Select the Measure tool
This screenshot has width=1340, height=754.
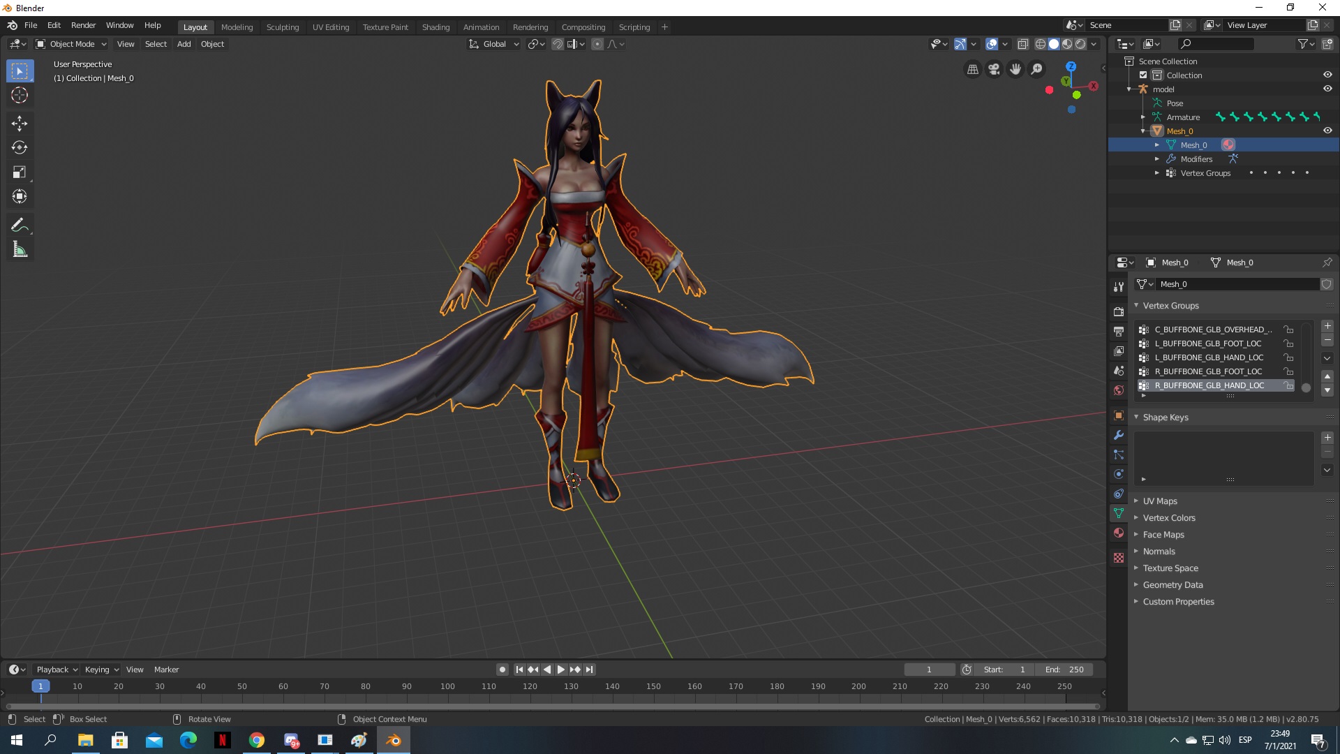20,250
